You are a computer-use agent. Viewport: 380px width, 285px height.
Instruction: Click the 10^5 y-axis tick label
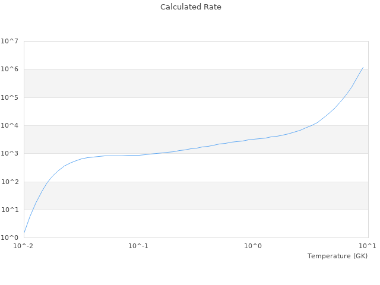point(9,97)
